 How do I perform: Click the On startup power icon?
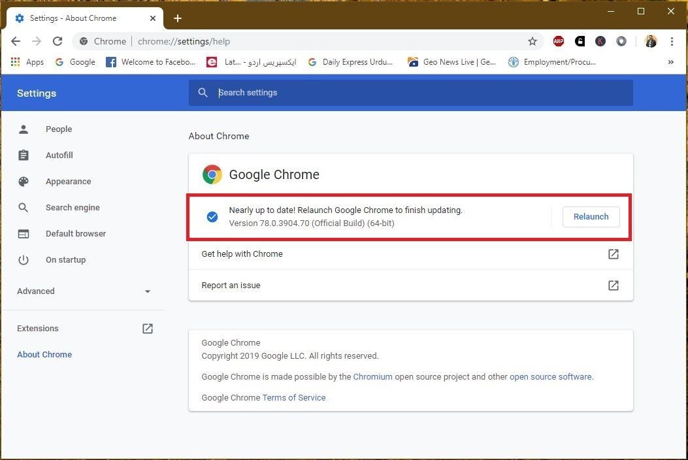[24, 259]
